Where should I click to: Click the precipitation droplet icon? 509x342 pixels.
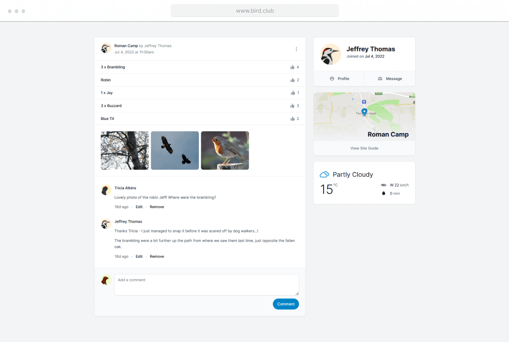(383, 193)
